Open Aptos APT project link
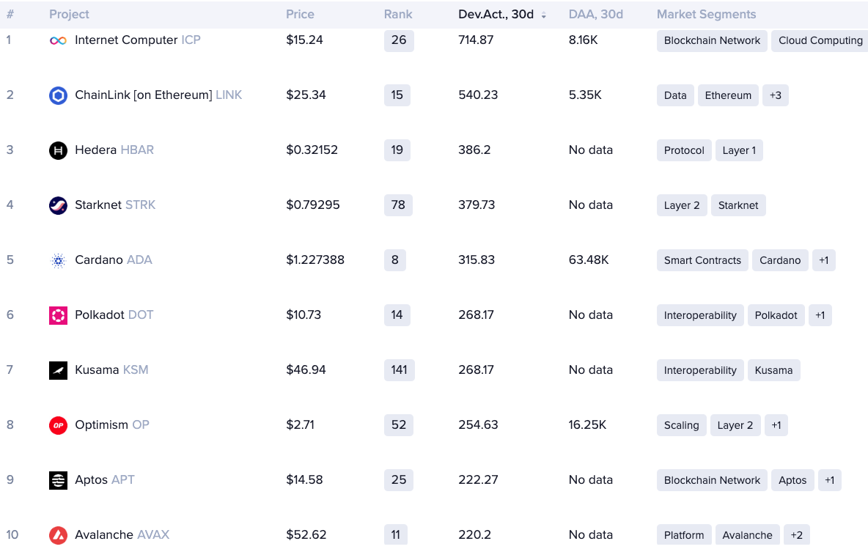868x552 pixels. tap(105, 479)
